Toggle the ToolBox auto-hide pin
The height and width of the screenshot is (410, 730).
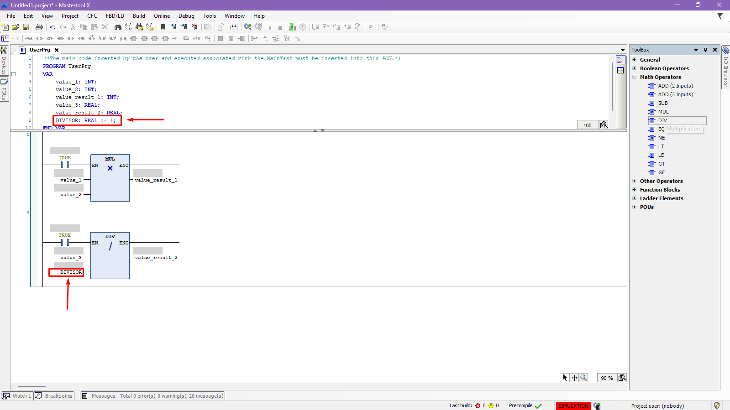tap(705, 50)
